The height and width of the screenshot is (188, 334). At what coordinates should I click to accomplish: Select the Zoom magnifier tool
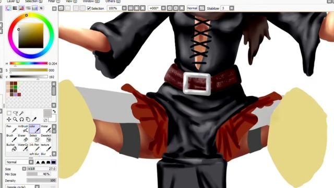click(x=15, y=119)
